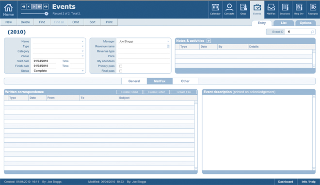
Task: Open Info / Help
Action: pos(308,182)
